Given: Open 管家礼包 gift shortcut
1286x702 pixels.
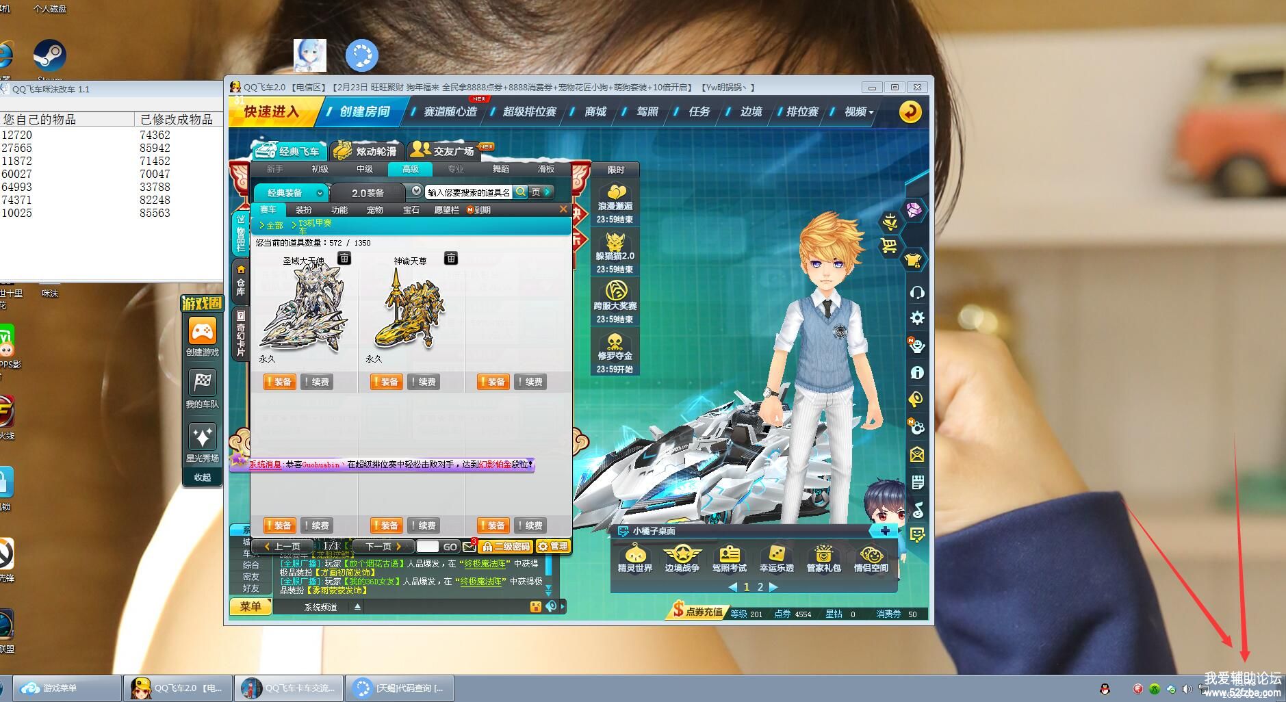Looking at the screenshot, I should [x=823, y=558].
